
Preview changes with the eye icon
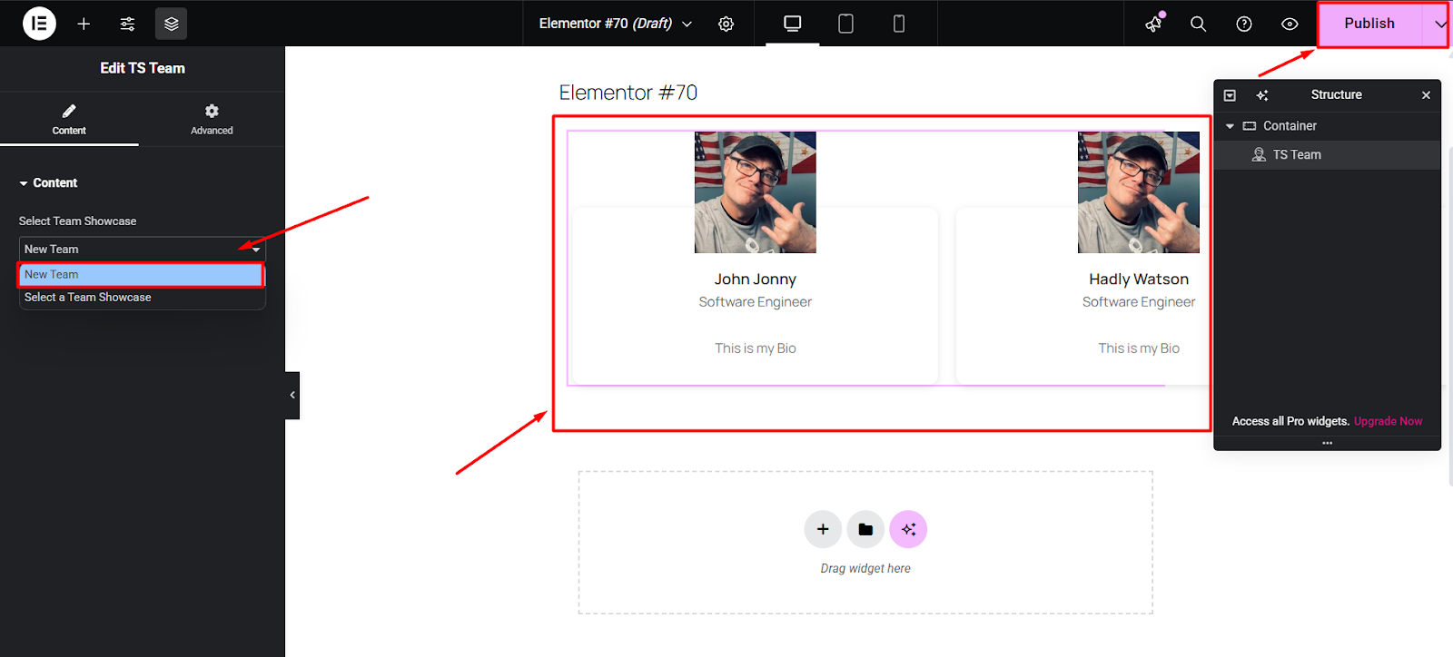[x=1289, y=24]
